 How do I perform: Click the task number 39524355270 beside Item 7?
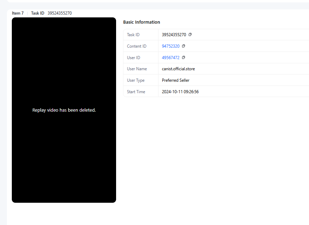[x=59, y=13]
